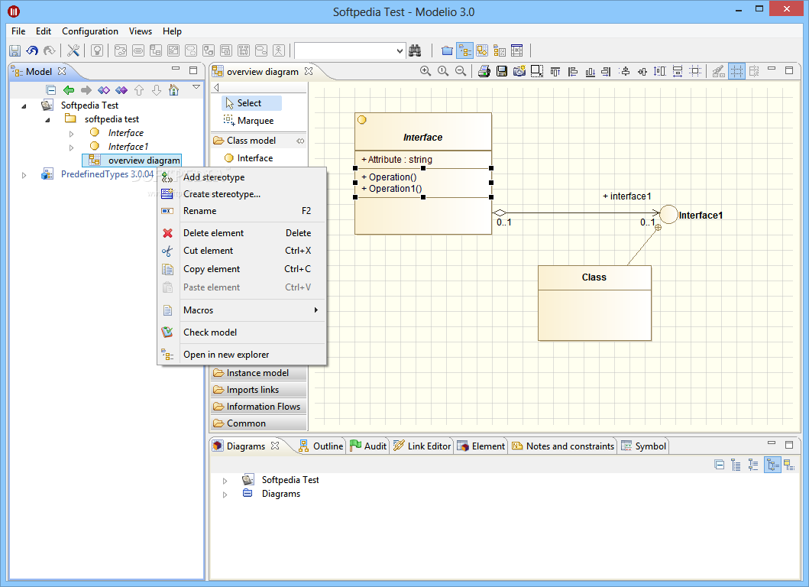Expand Softpedia Test in the Diagrams panel
809x587 pixels.
coord(225,481)
